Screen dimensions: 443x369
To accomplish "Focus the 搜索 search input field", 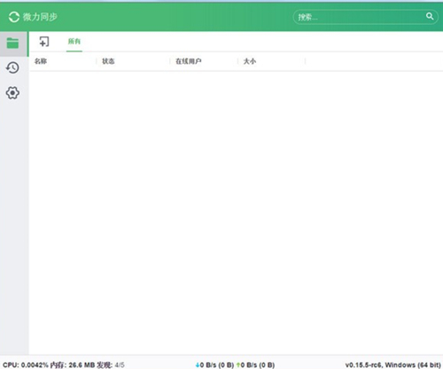I will point(361,17).
